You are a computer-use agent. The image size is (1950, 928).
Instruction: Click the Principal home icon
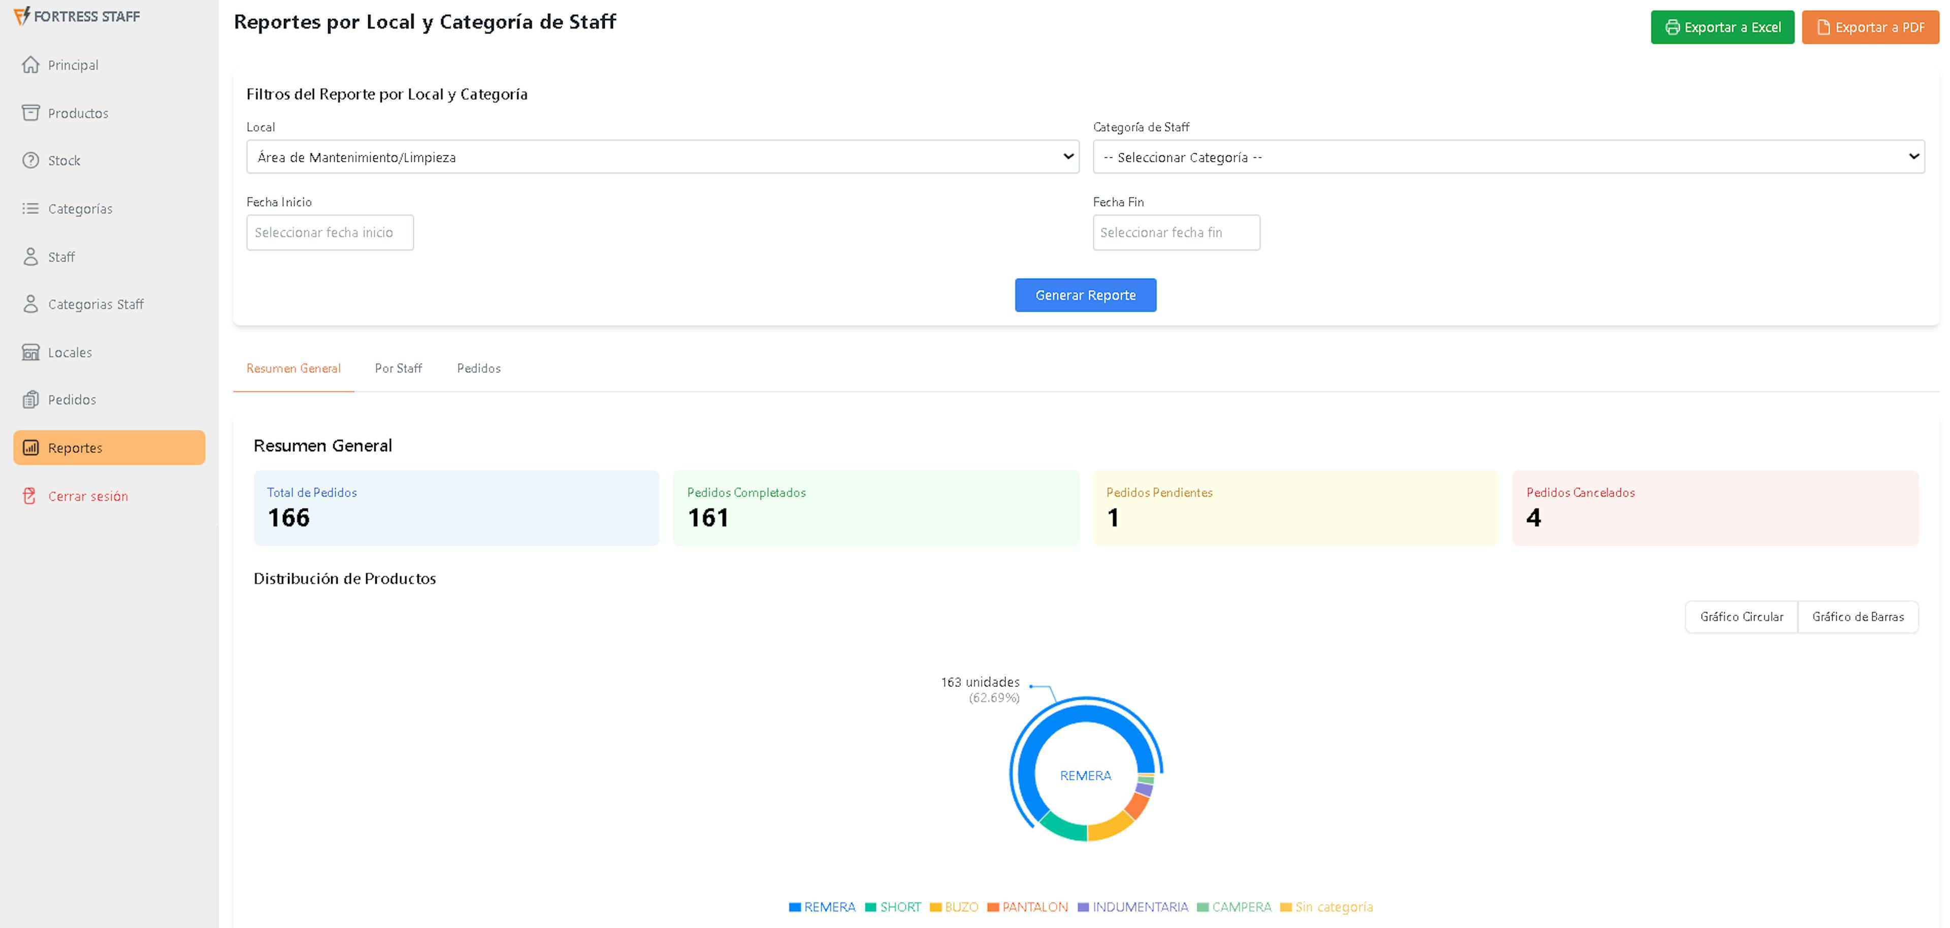pyautogui.click(x=30, y=65)
